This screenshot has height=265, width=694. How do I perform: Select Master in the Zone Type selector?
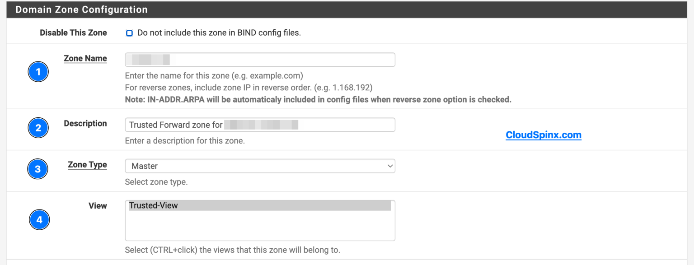(260, 166)
